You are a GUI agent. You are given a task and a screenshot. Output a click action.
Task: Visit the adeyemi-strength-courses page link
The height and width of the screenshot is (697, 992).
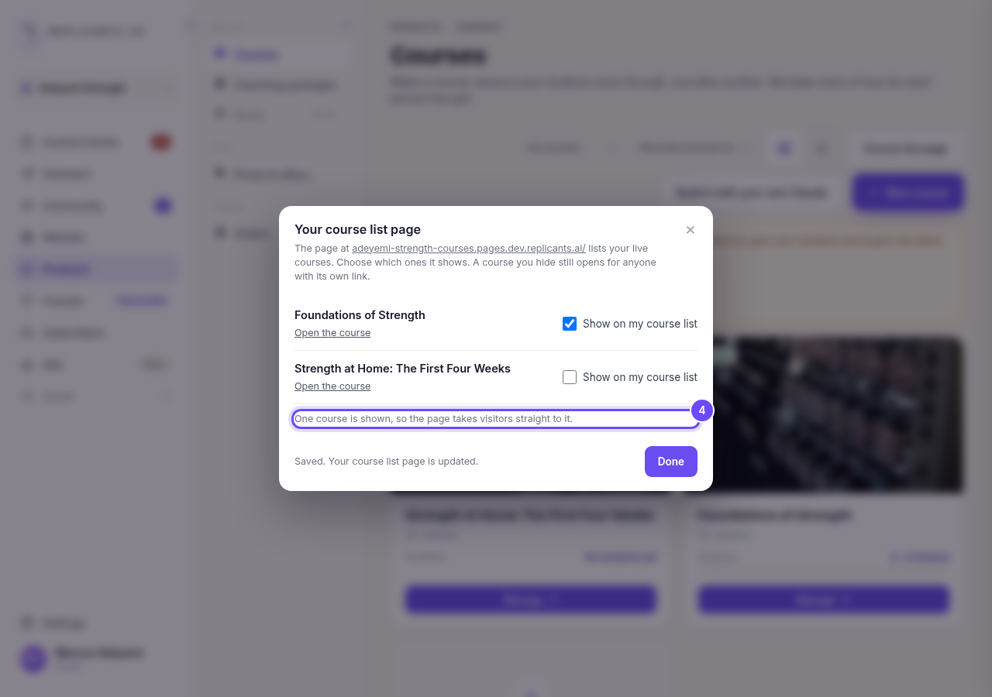tap(469, 249)
